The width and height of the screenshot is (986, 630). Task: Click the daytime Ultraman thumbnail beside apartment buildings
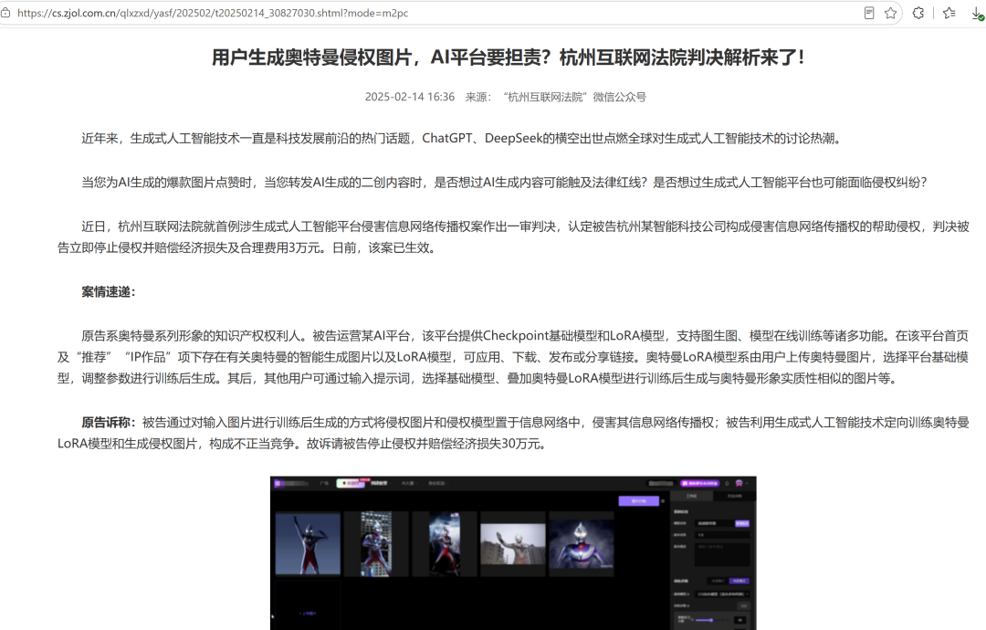coord(513,544)
